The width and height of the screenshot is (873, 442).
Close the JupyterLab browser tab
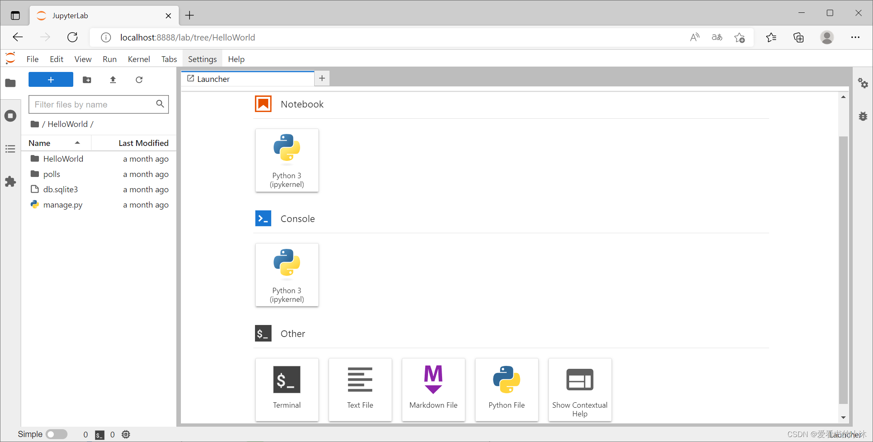(168, 16)
